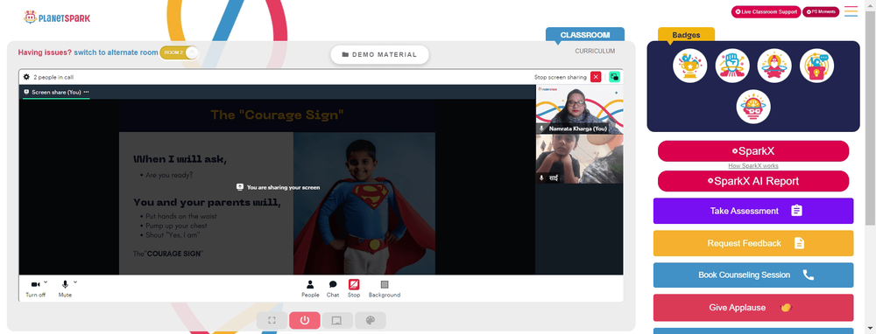Open the call settings gear
Image resolution: width=876 pixels, height=334 pixels.
(26, 77)
